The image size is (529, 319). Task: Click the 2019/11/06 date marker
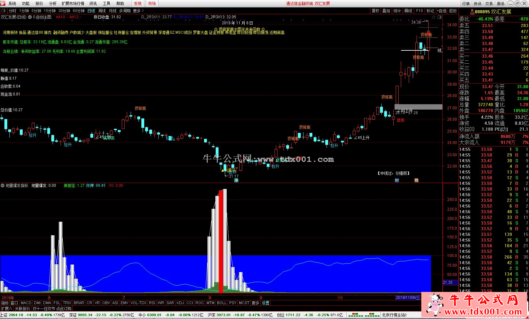tap(408, 298)
